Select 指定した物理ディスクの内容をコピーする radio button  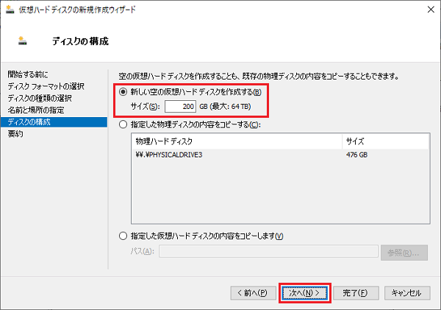point(123,124)
